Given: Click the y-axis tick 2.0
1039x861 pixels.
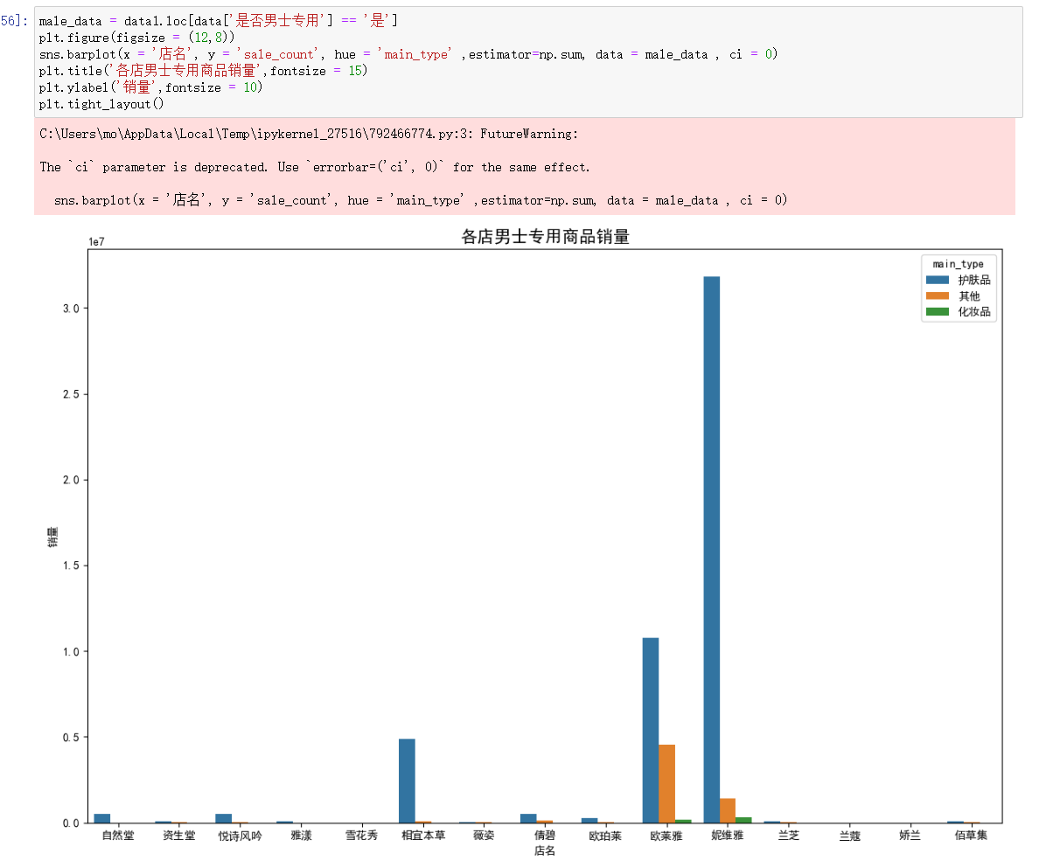Looking at the screenshot, I should click(71, 480).
